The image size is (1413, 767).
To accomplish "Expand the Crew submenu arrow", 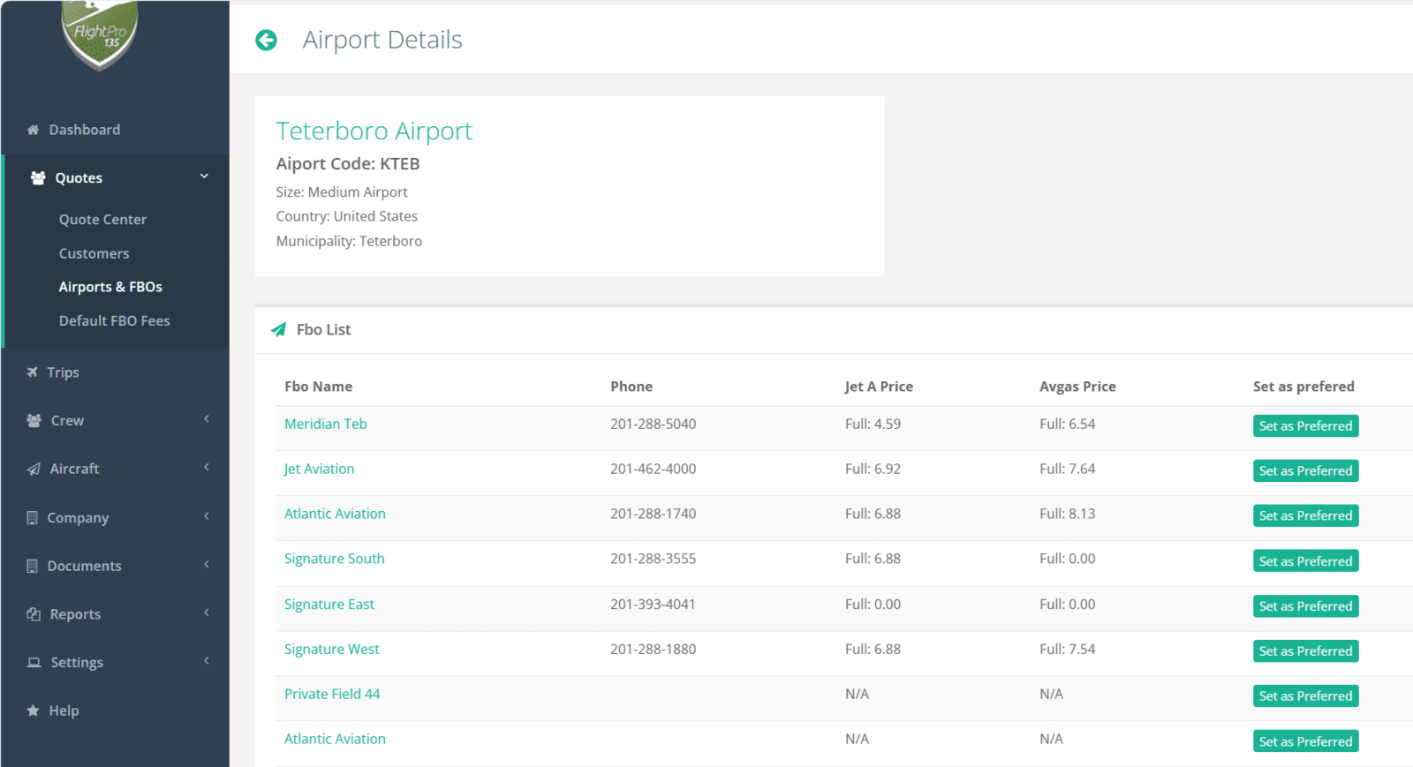I will point(207,419).
